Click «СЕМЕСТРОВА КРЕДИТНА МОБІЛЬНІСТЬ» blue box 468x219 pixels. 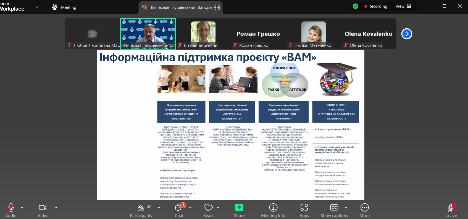coord(181,112)
